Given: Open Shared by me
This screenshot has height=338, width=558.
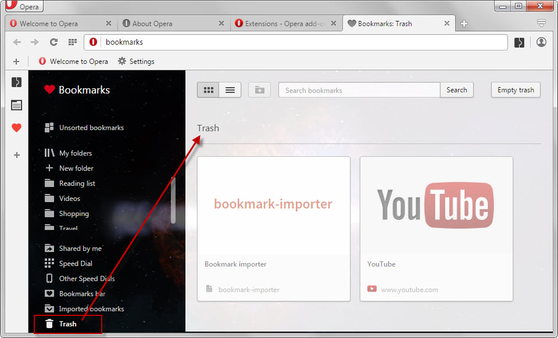Looking at the screenshot, I should pyautogui.click(x=73, y=249).
